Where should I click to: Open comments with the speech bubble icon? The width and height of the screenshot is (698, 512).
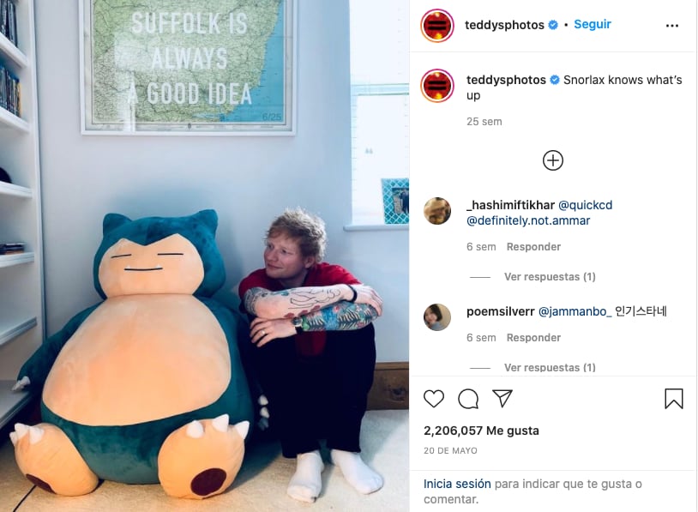coord(468,399)
